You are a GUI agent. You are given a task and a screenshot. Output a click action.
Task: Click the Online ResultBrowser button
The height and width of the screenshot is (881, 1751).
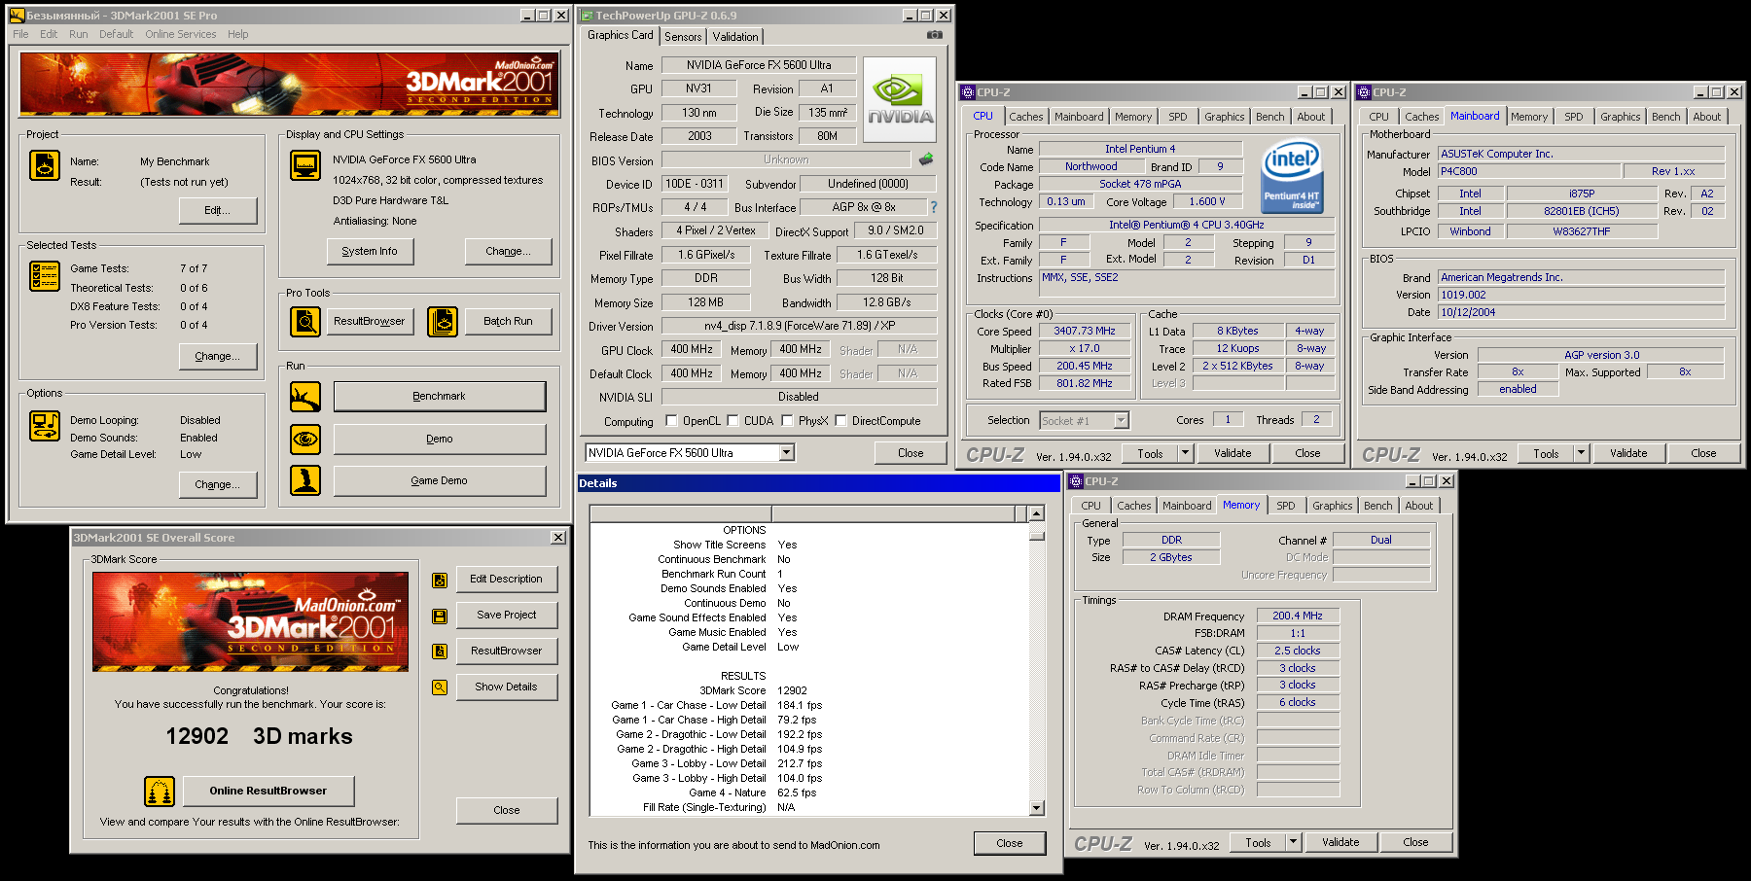tap(268, 791)
